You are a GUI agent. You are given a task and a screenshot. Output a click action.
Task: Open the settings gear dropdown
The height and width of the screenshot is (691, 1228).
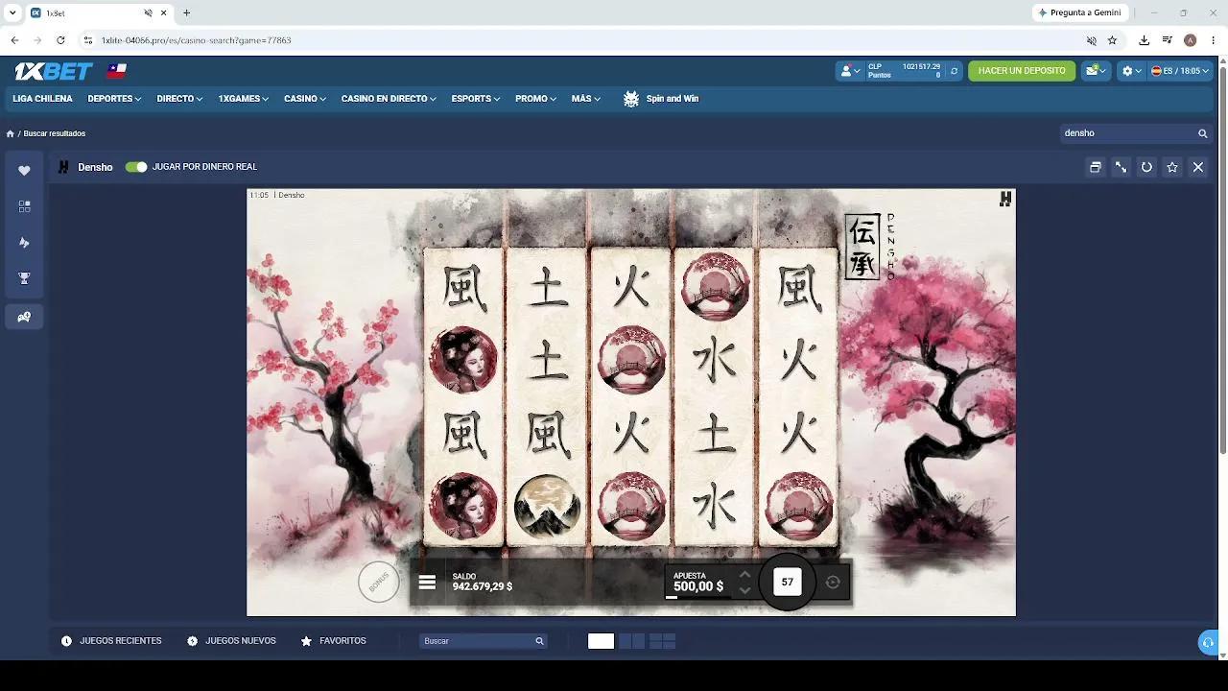[x=1132, y=71]
